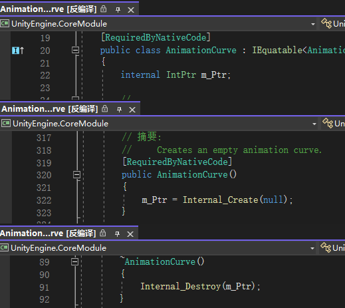Click the 'Creates an empty animation curve' comment
The height and width of the screenshot is (308, 345).
(x=239, y=150)
